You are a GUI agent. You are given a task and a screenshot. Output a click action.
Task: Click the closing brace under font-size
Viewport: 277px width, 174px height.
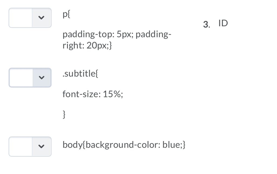[64, 115]
